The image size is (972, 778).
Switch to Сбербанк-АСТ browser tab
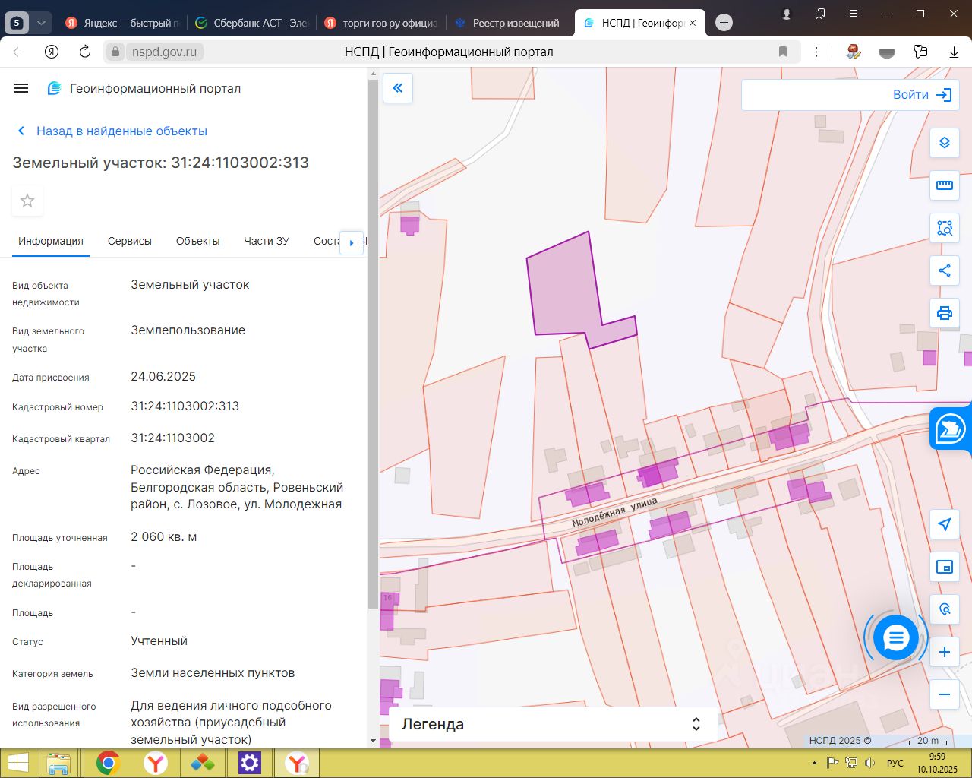252,23
